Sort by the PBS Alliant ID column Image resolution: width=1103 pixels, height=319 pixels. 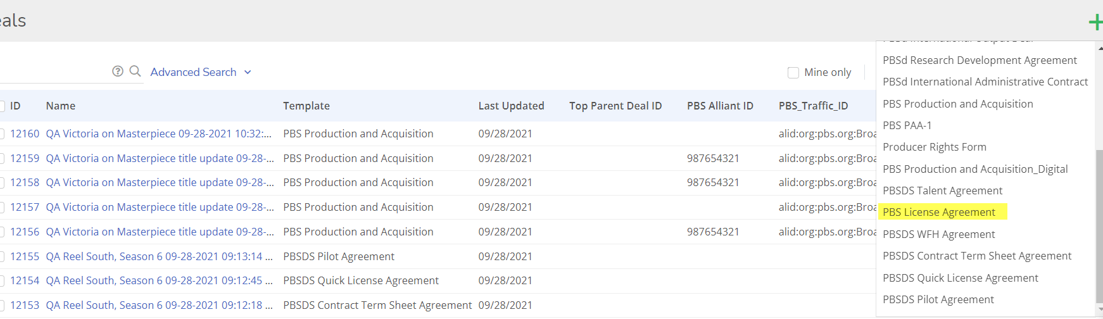click(720, 106)
